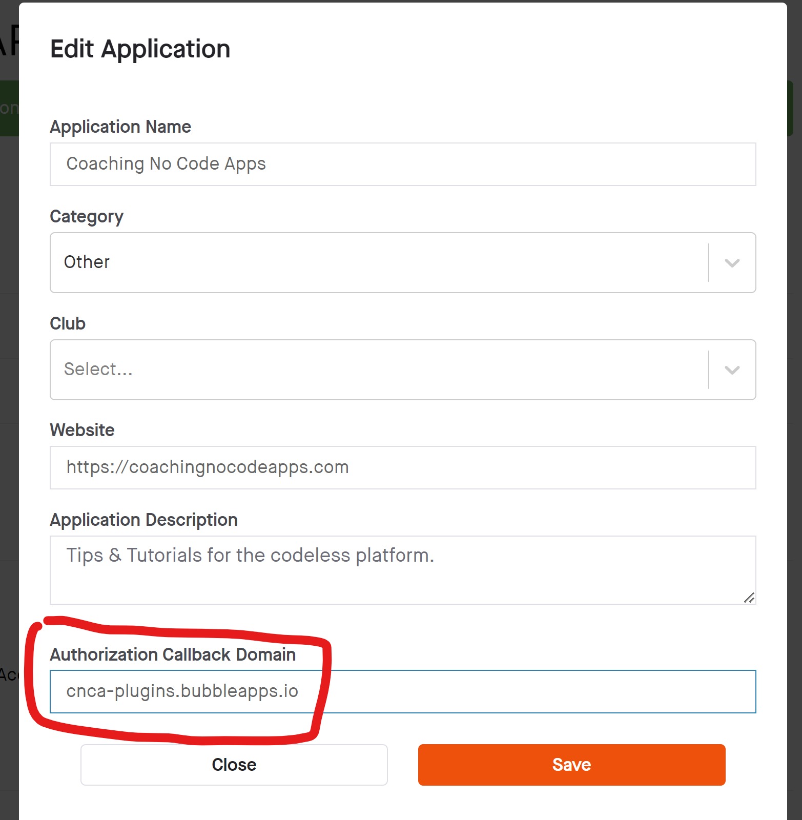Expand the Category dropdown chevron arrow
Viewport: 802px width, 820px height.
point(732,263)
